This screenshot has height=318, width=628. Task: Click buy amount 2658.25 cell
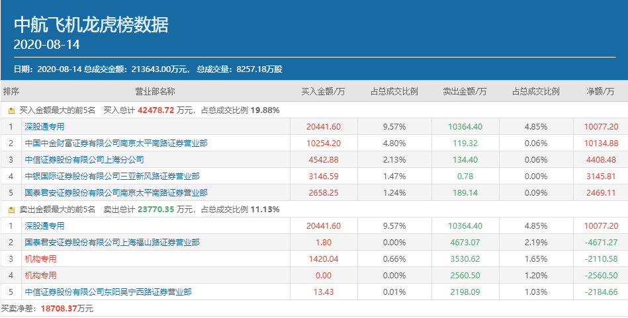[x=324, y=193]
